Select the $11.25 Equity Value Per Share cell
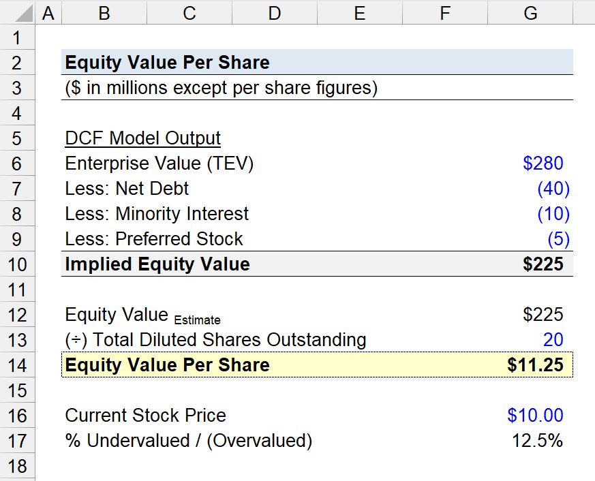The width and height of the screenshot is (595, 481). point(530,365)
